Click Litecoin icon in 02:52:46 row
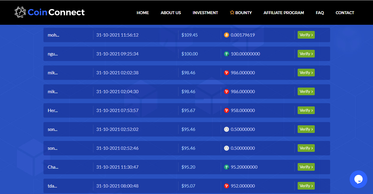Screen dimensions: 373x194 click(x=227, y=148)
